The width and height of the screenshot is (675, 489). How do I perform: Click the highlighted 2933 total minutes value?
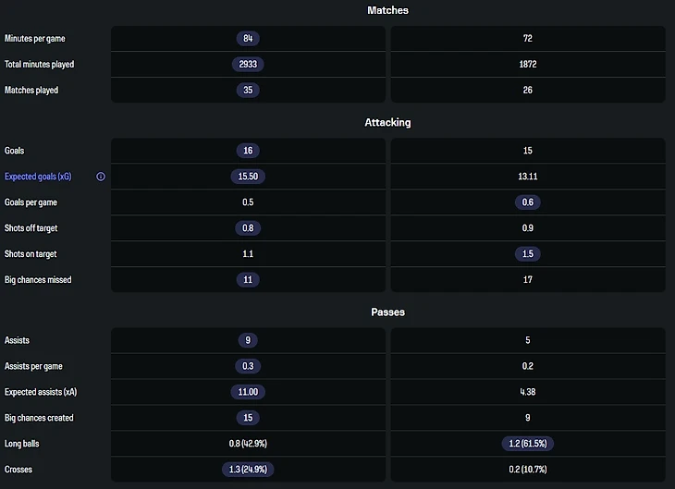click(248, 65)
